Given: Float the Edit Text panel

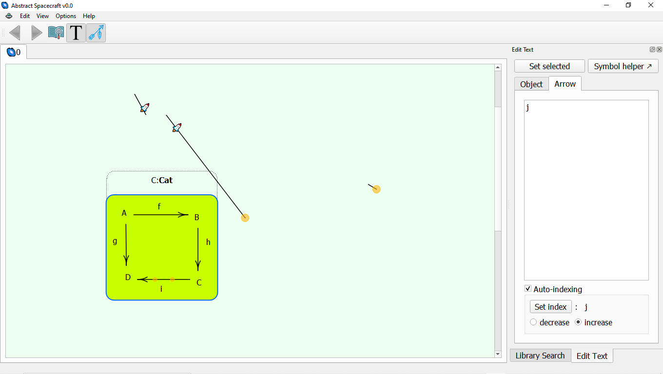Looking at the screenshot, I should (x=652, y=50).
